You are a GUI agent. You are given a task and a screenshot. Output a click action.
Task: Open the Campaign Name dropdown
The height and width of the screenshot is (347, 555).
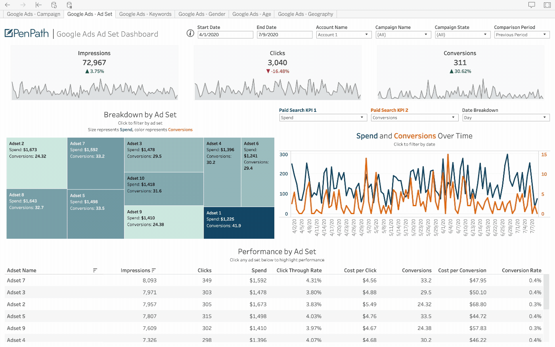403,35
